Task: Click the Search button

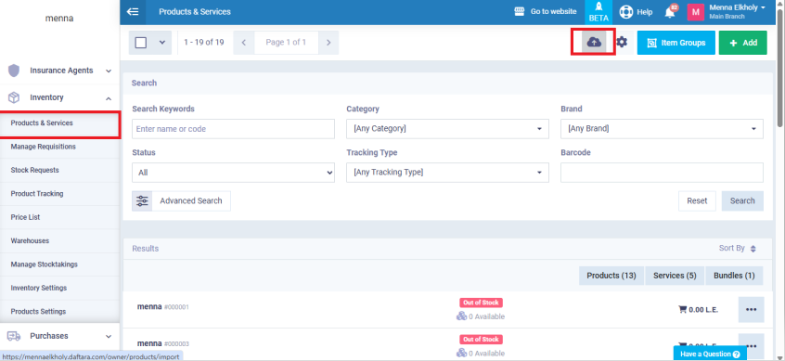Action: tap(742, 200)
